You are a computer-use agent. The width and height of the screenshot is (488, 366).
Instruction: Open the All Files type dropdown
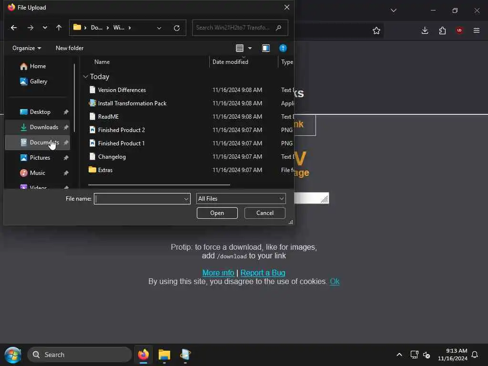coord(241,199)
